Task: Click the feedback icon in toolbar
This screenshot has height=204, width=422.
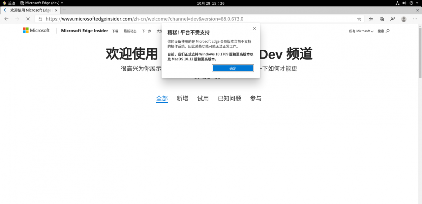Action: pyautogui.click(x=392, y=19)
